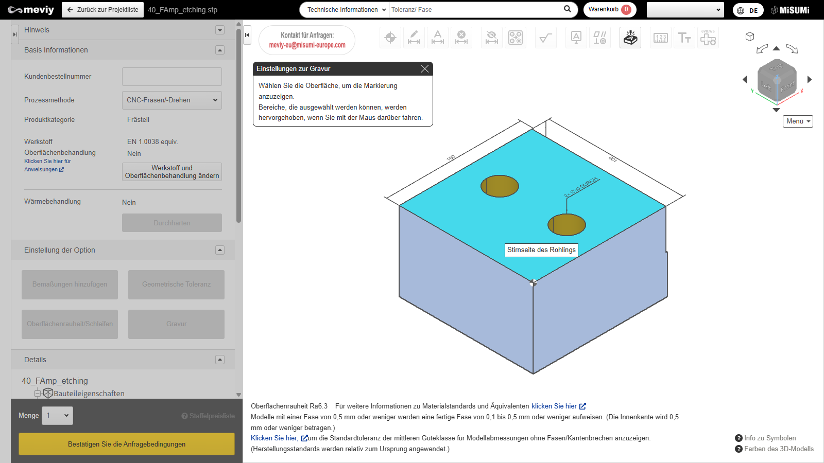Select the text size Tt icon
The width and height of the screenshot is (824, 463).
point(684,38)
